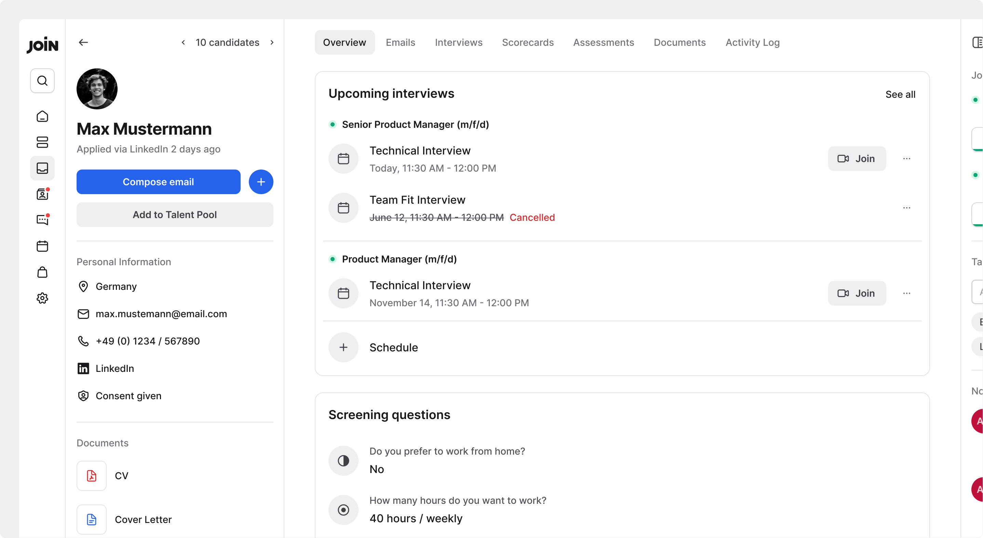The width and height of the screenshot is (983, 538).
Task: Switch to the Scorecards tab
Action: 528,42
